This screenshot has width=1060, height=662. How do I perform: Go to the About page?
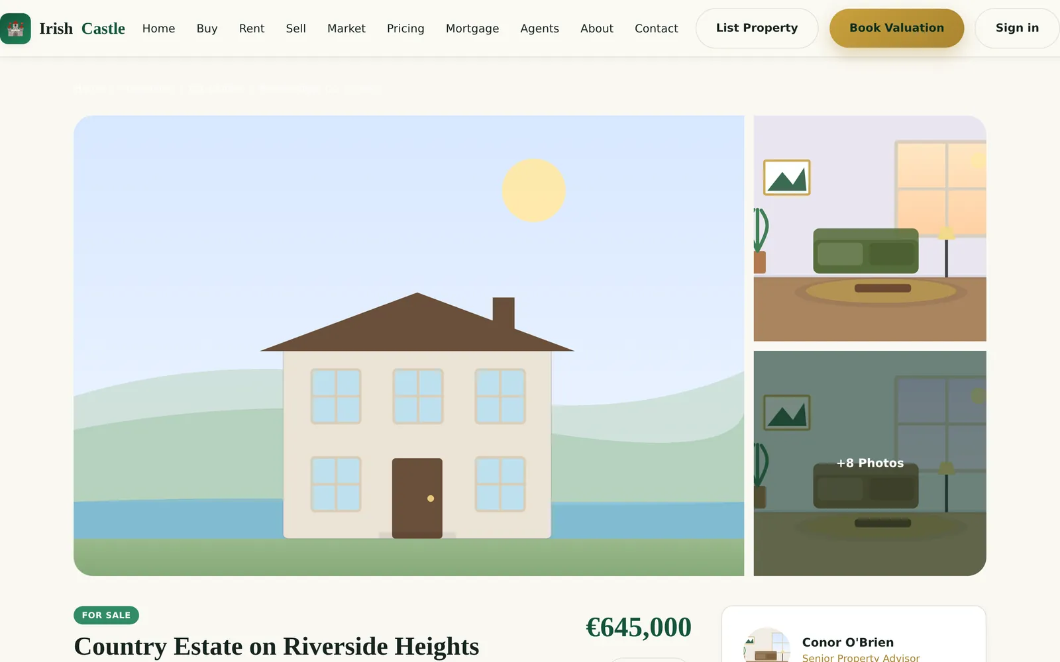point(597,28)
